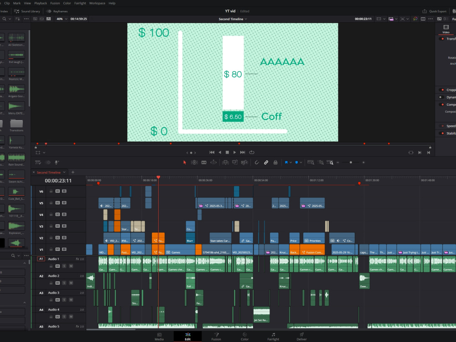The image size is (456, 342).
Task: Open the Keyframes panel
Action: (57, 11)
